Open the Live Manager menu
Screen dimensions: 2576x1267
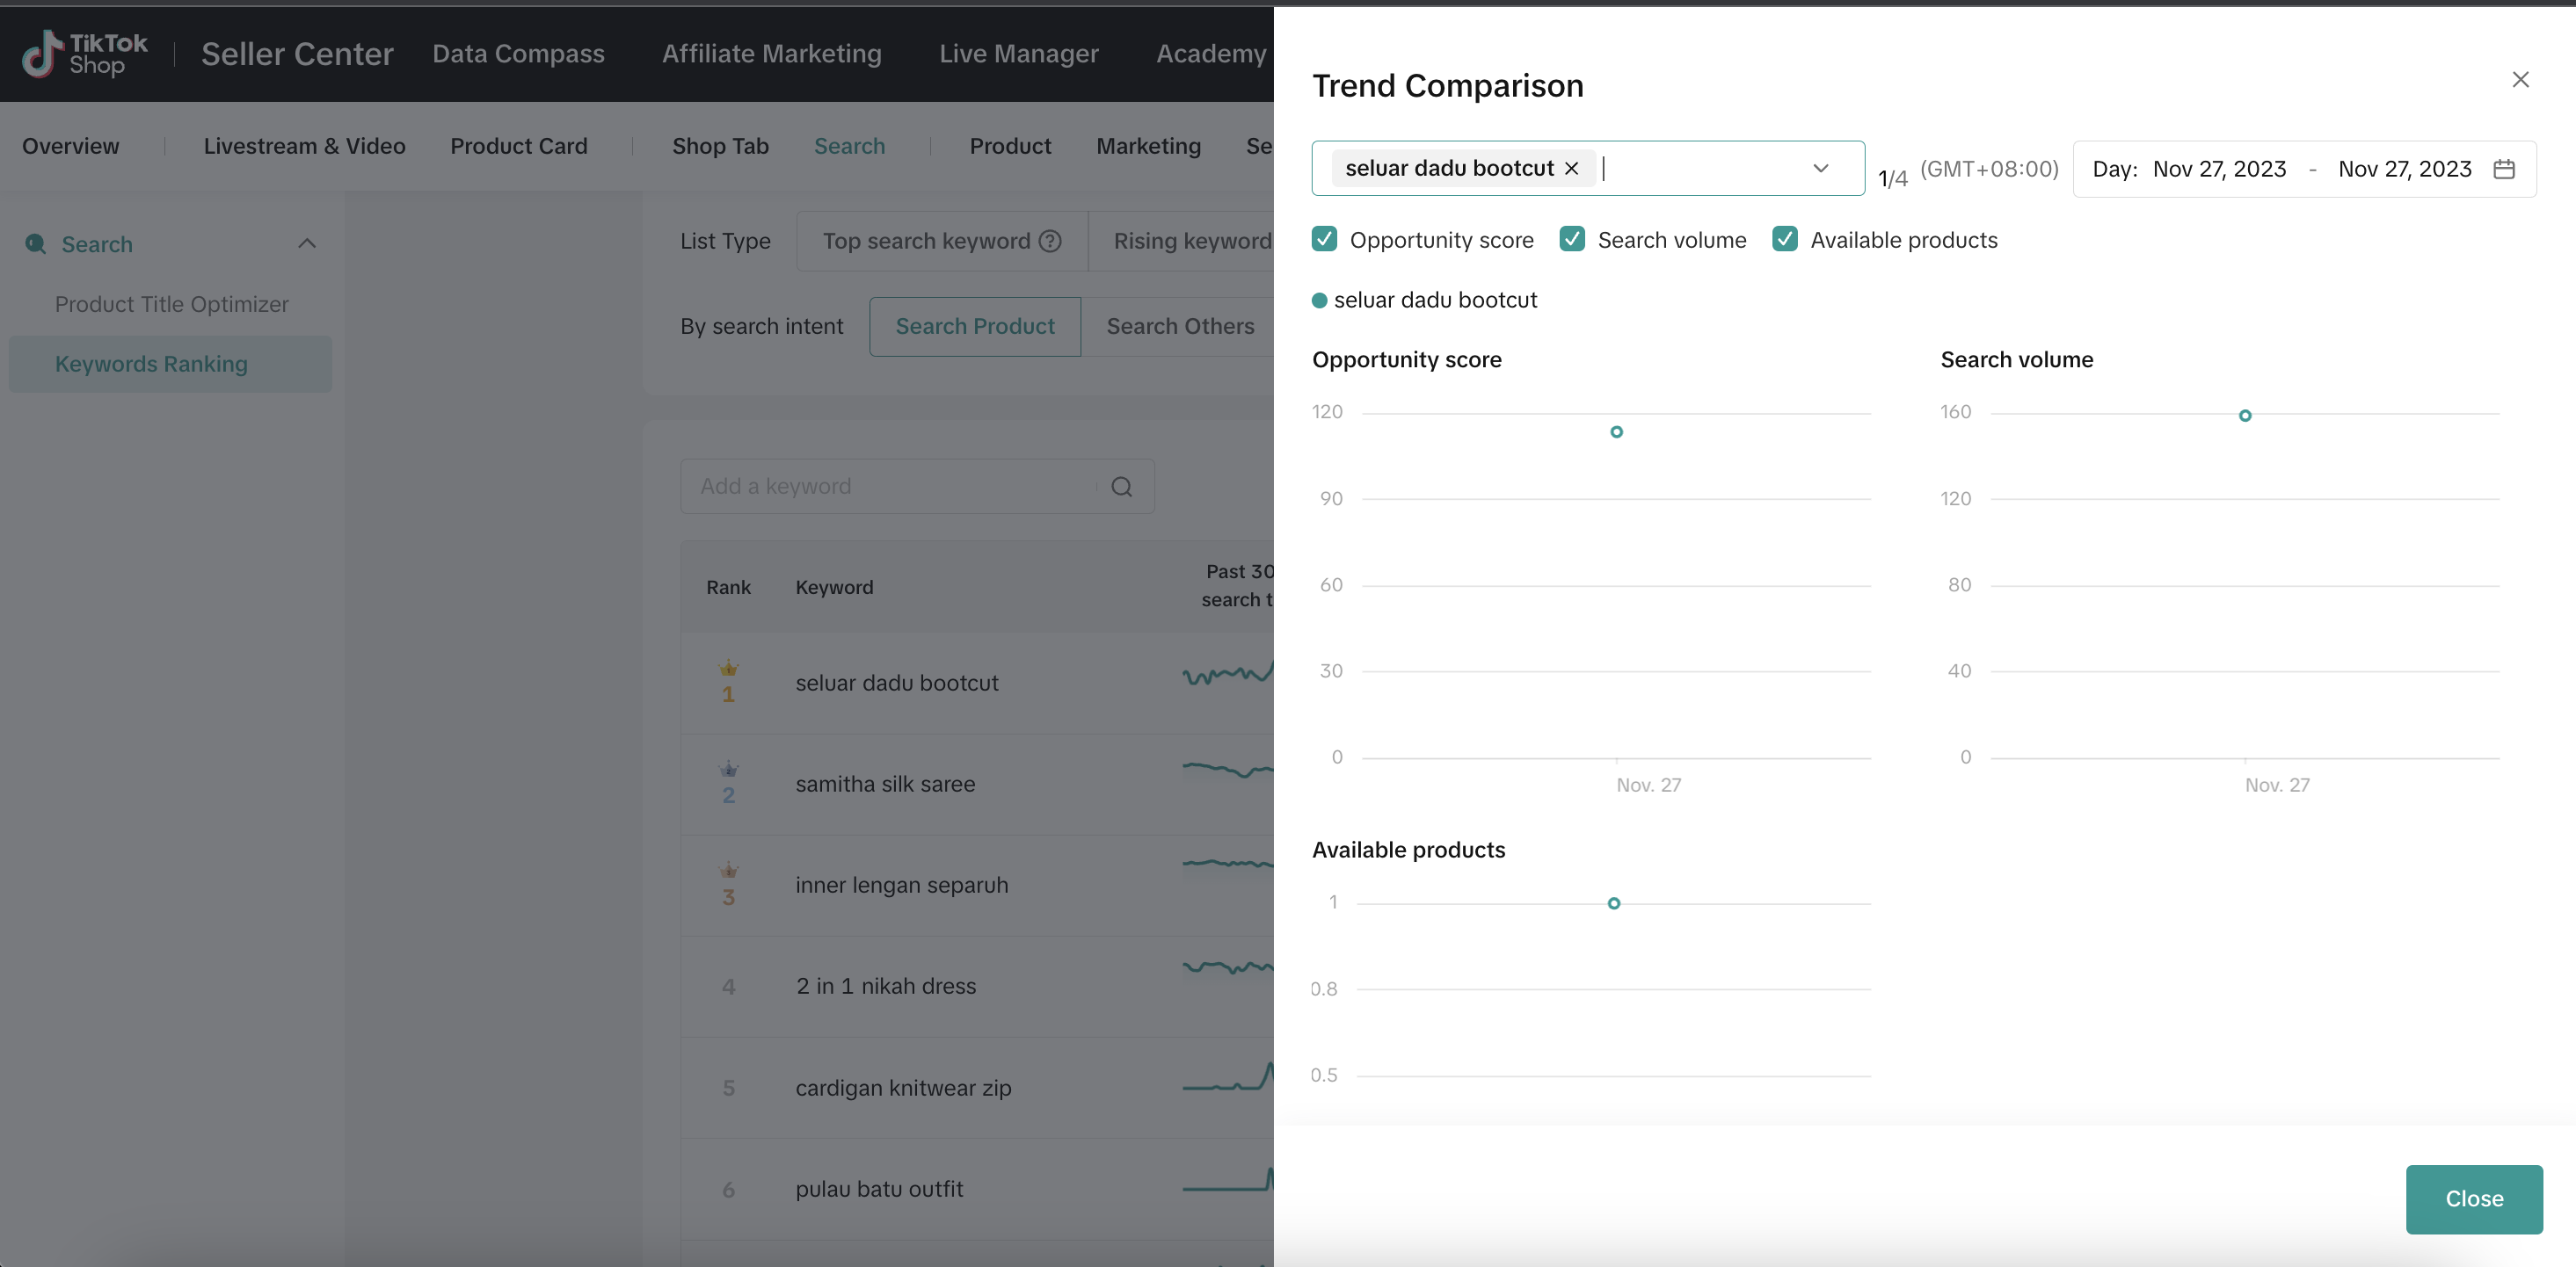click(x=1018, y=53)
